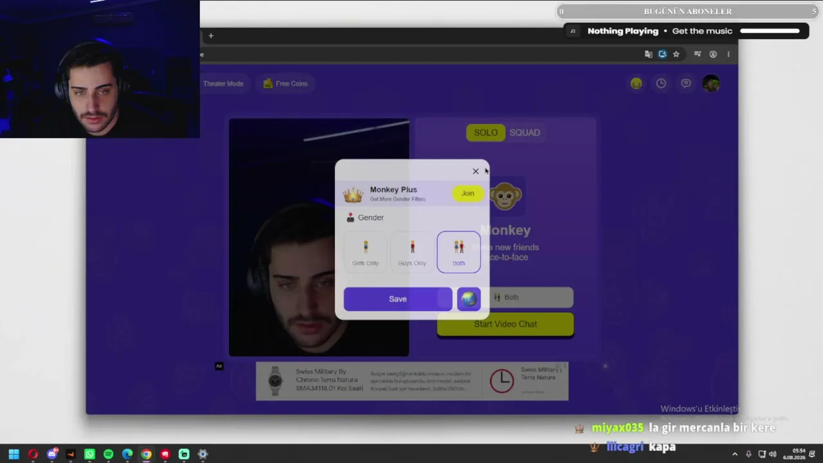This screenshot has width=823, height=463.
Task: Click the Monkey Plus crown icon
Action: (x=353, y=195)
